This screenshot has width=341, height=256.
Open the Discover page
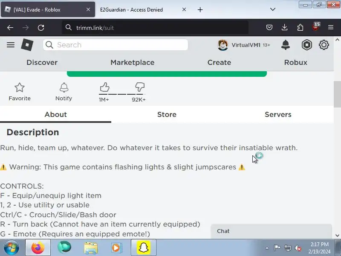click(42, 62)
